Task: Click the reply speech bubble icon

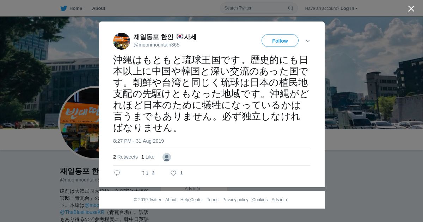Action: point(117,173)
